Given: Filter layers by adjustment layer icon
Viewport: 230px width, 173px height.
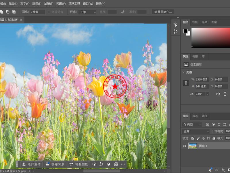Looking at the screenshot, I should click(x=213, y=125).
